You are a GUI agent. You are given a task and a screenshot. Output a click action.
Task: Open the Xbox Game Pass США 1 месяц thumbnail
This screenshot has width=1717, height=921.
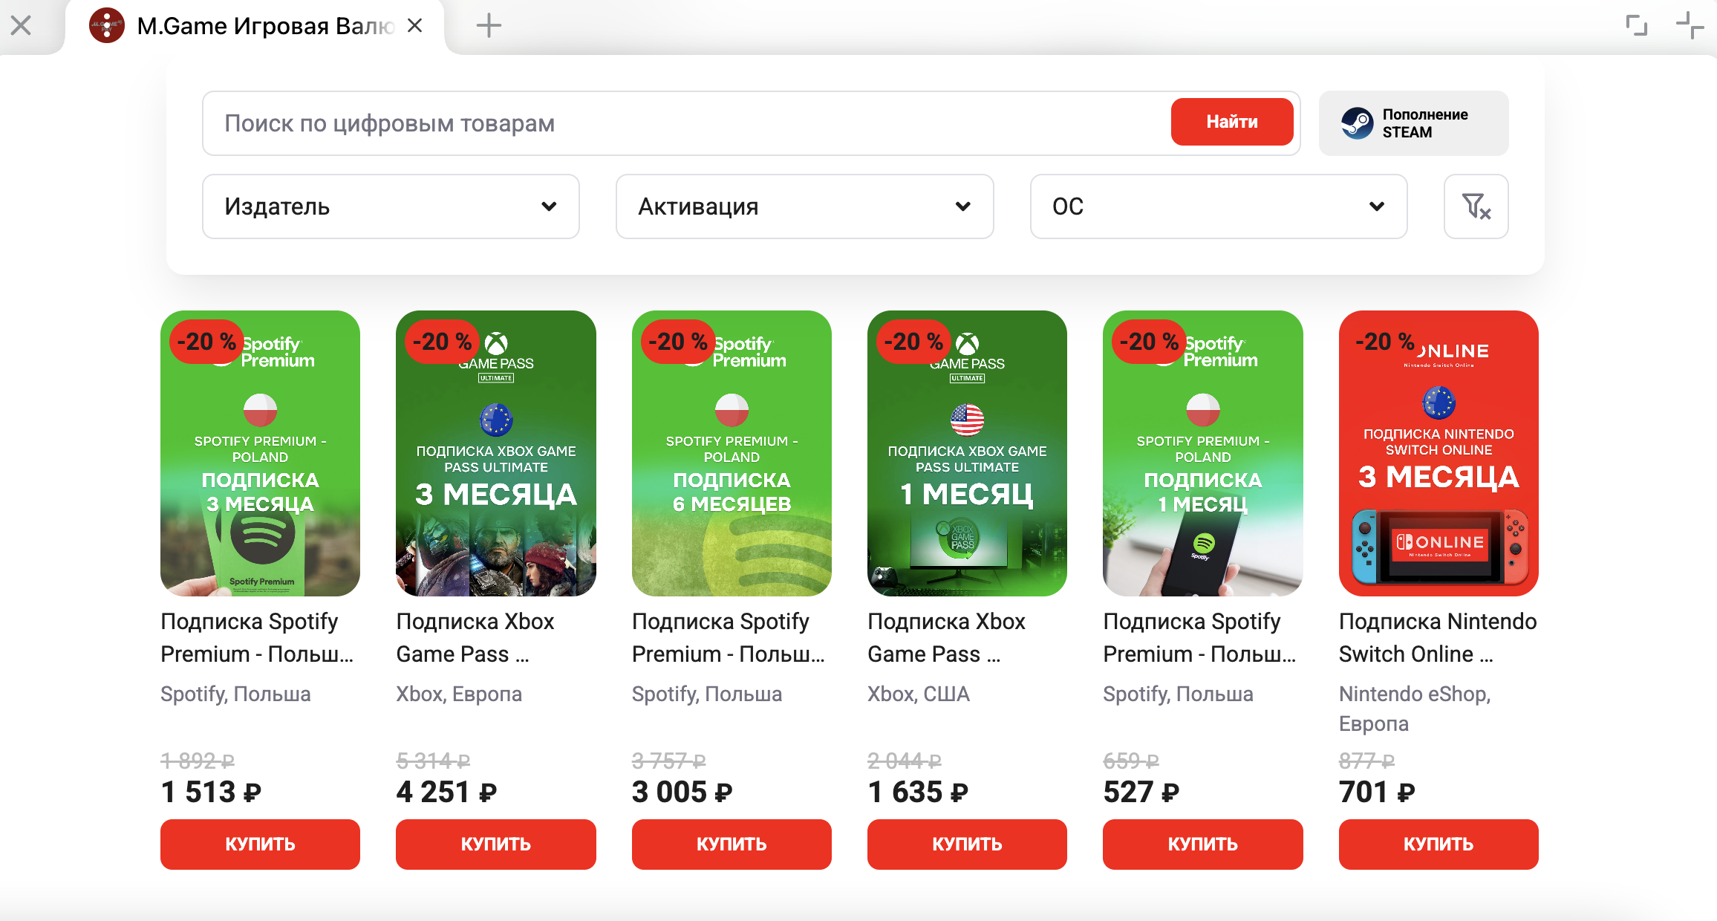pos(967,453)
